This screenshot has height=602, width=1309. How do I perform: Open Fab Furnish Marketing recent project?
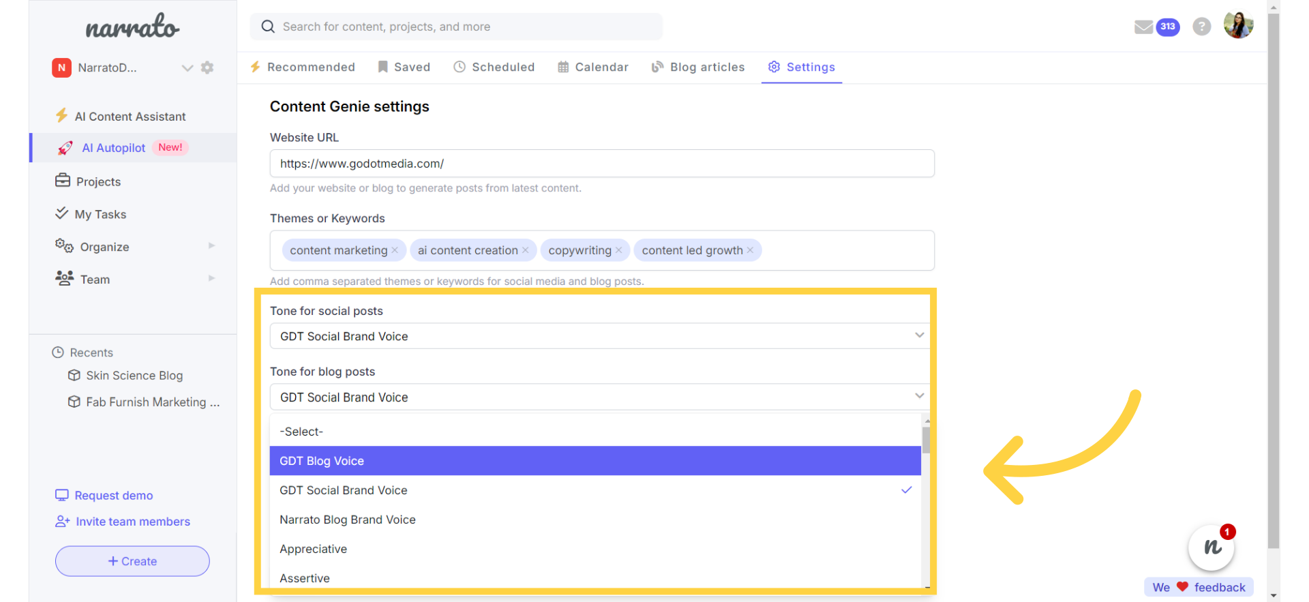tap(153, 402)
